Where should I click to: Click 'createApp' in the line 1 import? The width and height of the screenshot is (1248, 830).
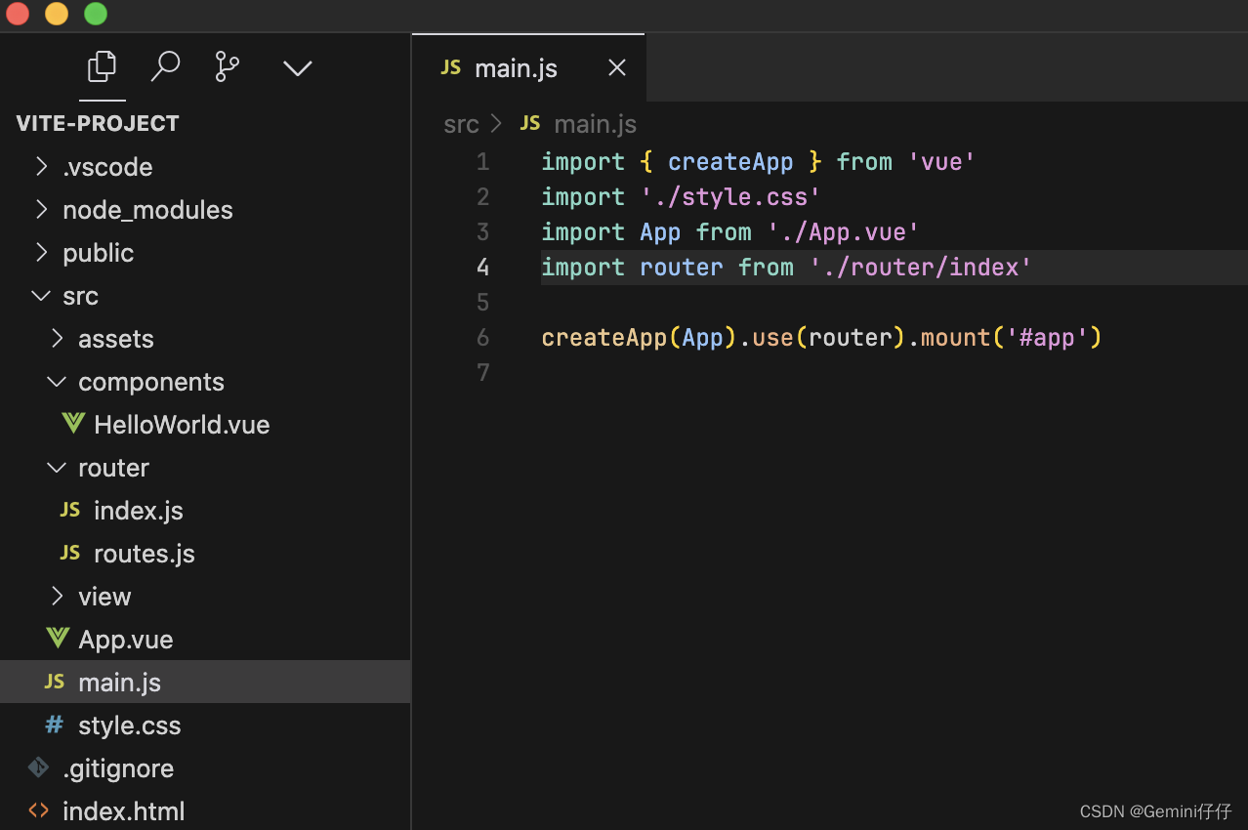pos(730,161)
